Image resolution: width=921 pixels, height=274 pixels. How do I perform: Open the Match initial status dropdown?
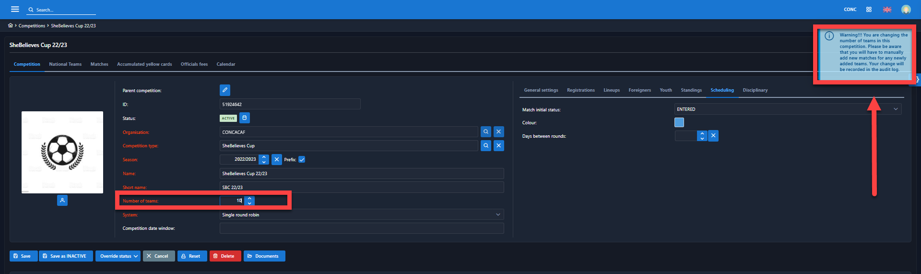tap(787, 109)
